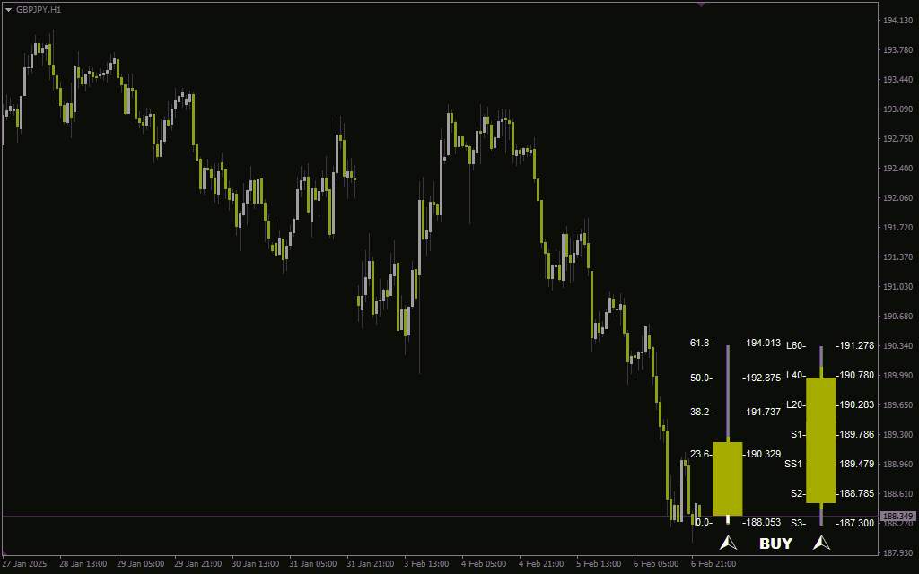The image size is (919, 574).
Task: Click the 27 Jan 2025 date label
Action: [22, 564]
